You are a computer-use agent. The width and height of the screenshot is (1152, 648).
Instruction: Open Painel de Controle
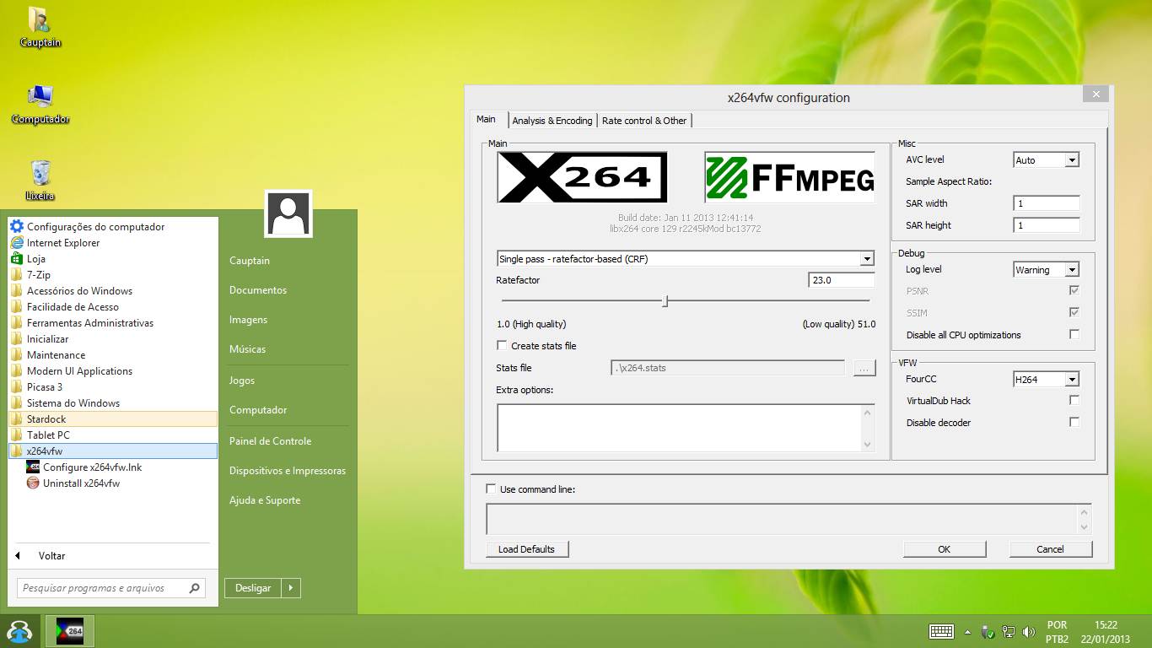(x=270, y=441)
